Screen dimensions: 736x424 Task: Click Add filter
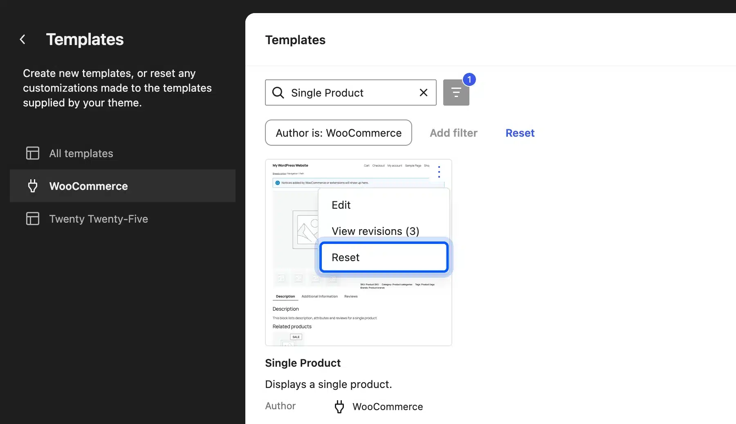(453, 133)
